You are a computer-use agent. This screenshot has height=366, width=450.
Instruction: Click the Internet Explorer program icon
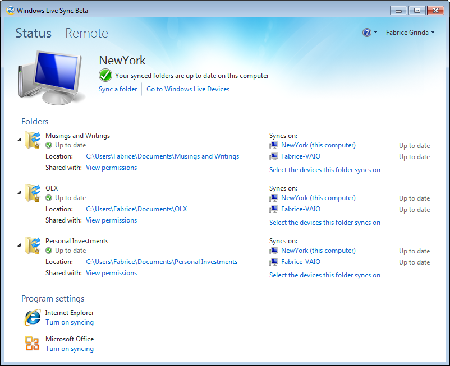click(32, 317)
